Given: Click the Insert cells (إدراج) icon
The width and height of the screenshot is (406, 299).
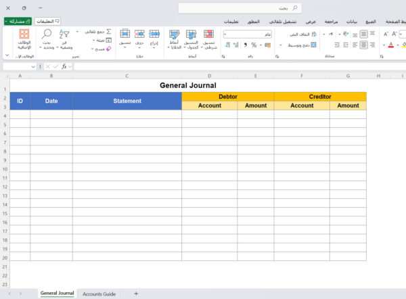Looking at the screenshot, I should coord(154,34).
